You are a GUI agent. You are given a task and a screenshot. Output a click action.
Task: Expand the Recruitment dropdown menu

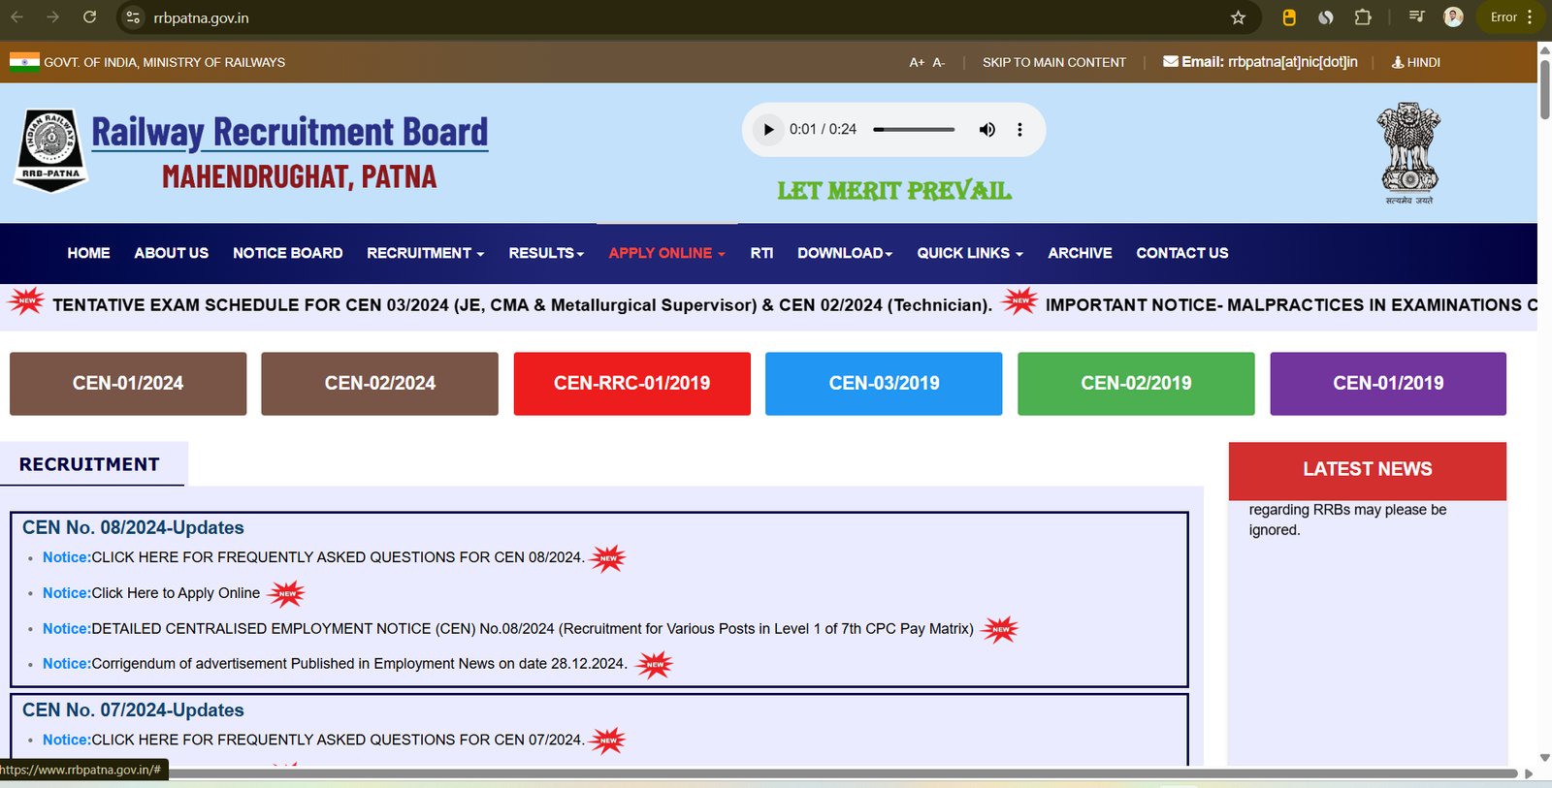click(425, 253)
